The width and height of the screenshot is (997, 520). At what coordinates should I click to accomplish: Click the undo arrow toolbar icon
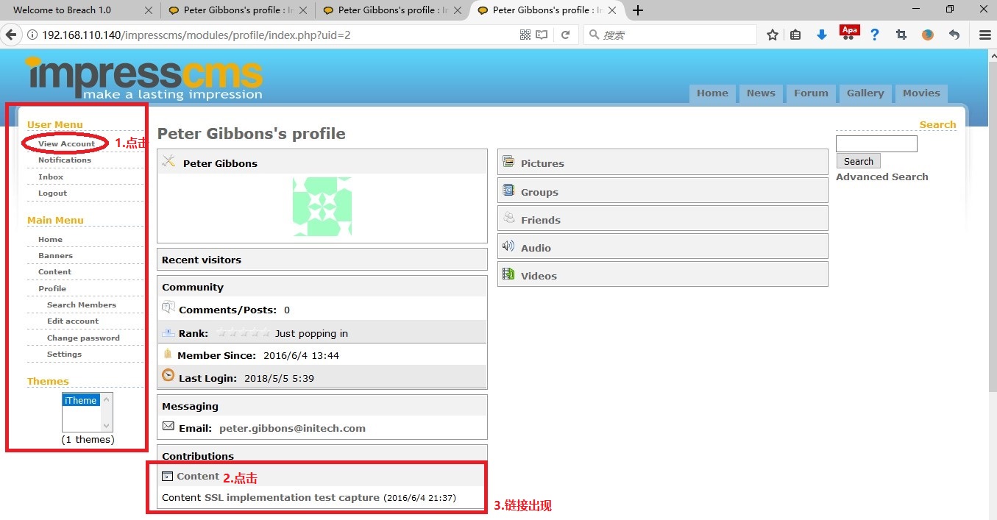(x=954, y=35)
